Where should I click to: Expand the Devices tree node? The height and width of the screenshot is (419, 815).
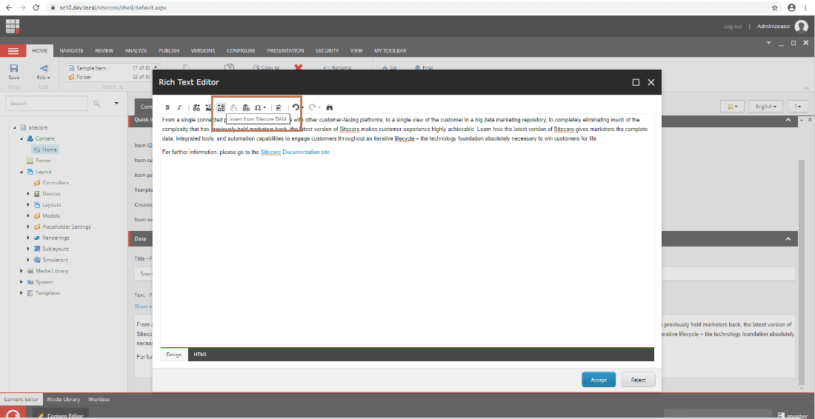point(29,194)
